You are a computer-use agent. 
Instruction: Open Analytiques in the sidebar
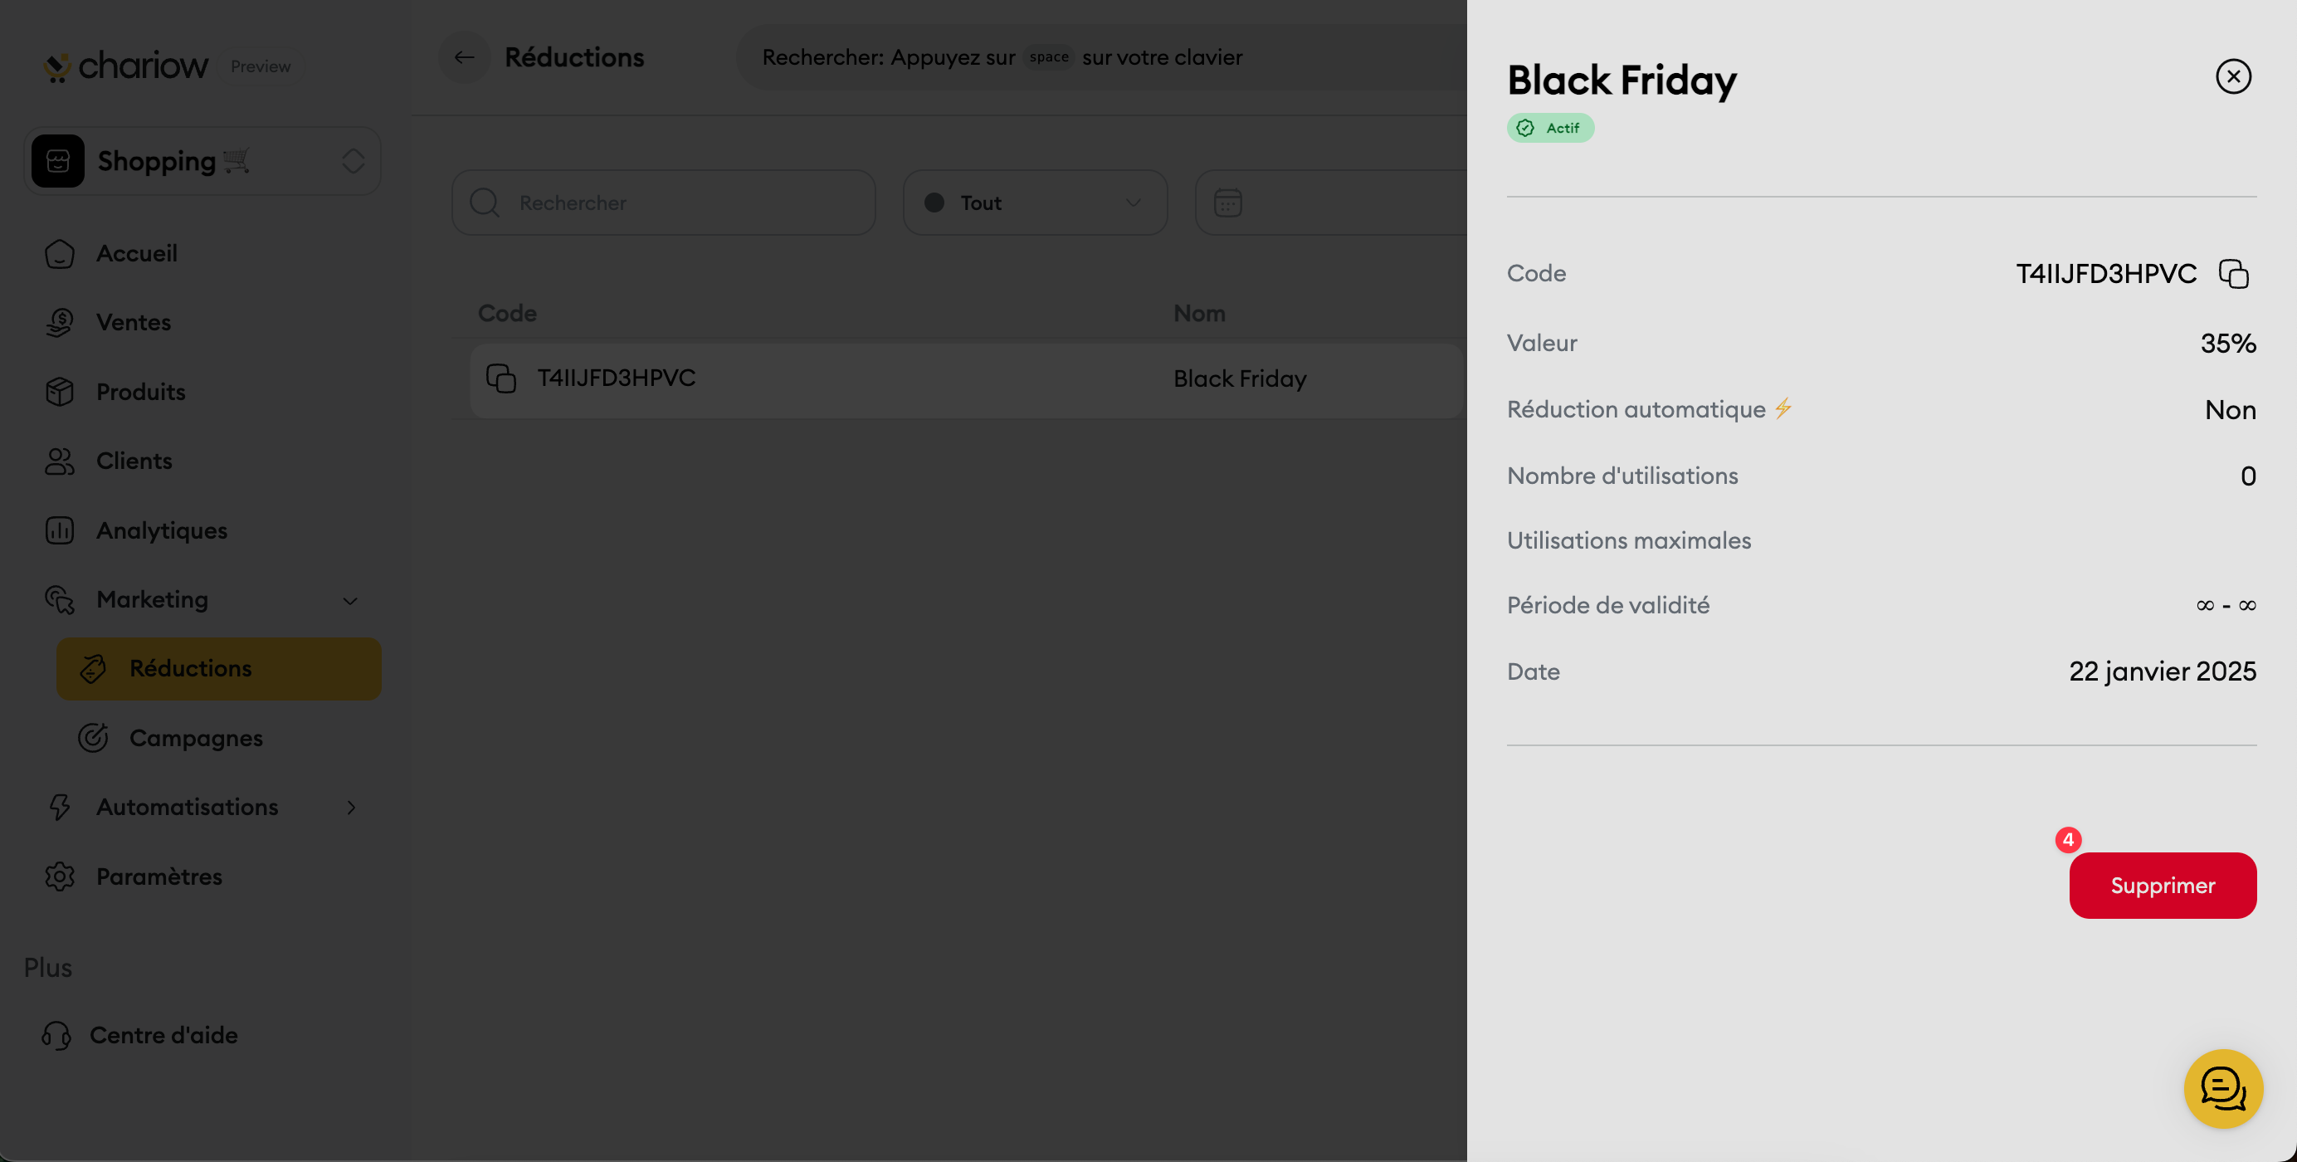(x=161, y=530)
